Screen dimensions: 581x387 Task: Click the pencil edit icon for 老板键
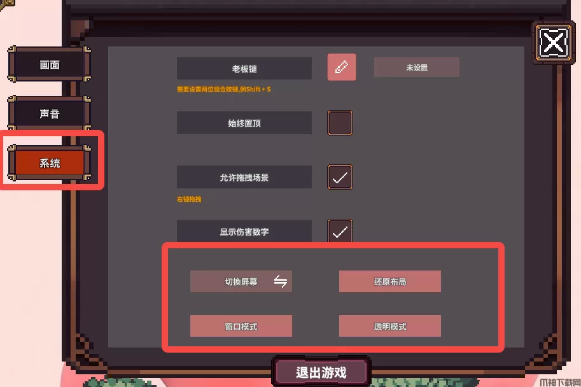[341, 67]
